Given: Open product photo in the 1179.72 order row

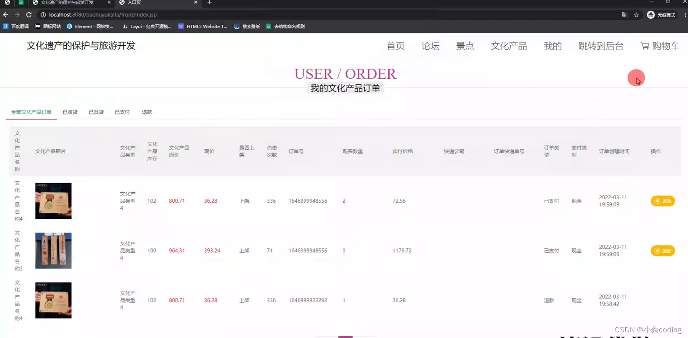Looking at the screenshot, I should point(53,251).
